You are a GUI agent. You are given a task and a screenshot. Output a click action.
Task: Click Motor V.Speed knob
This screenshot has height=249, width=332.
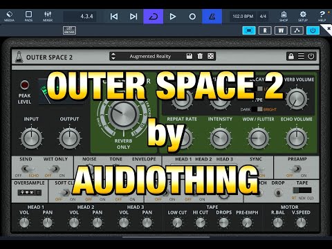coord(301,223)
